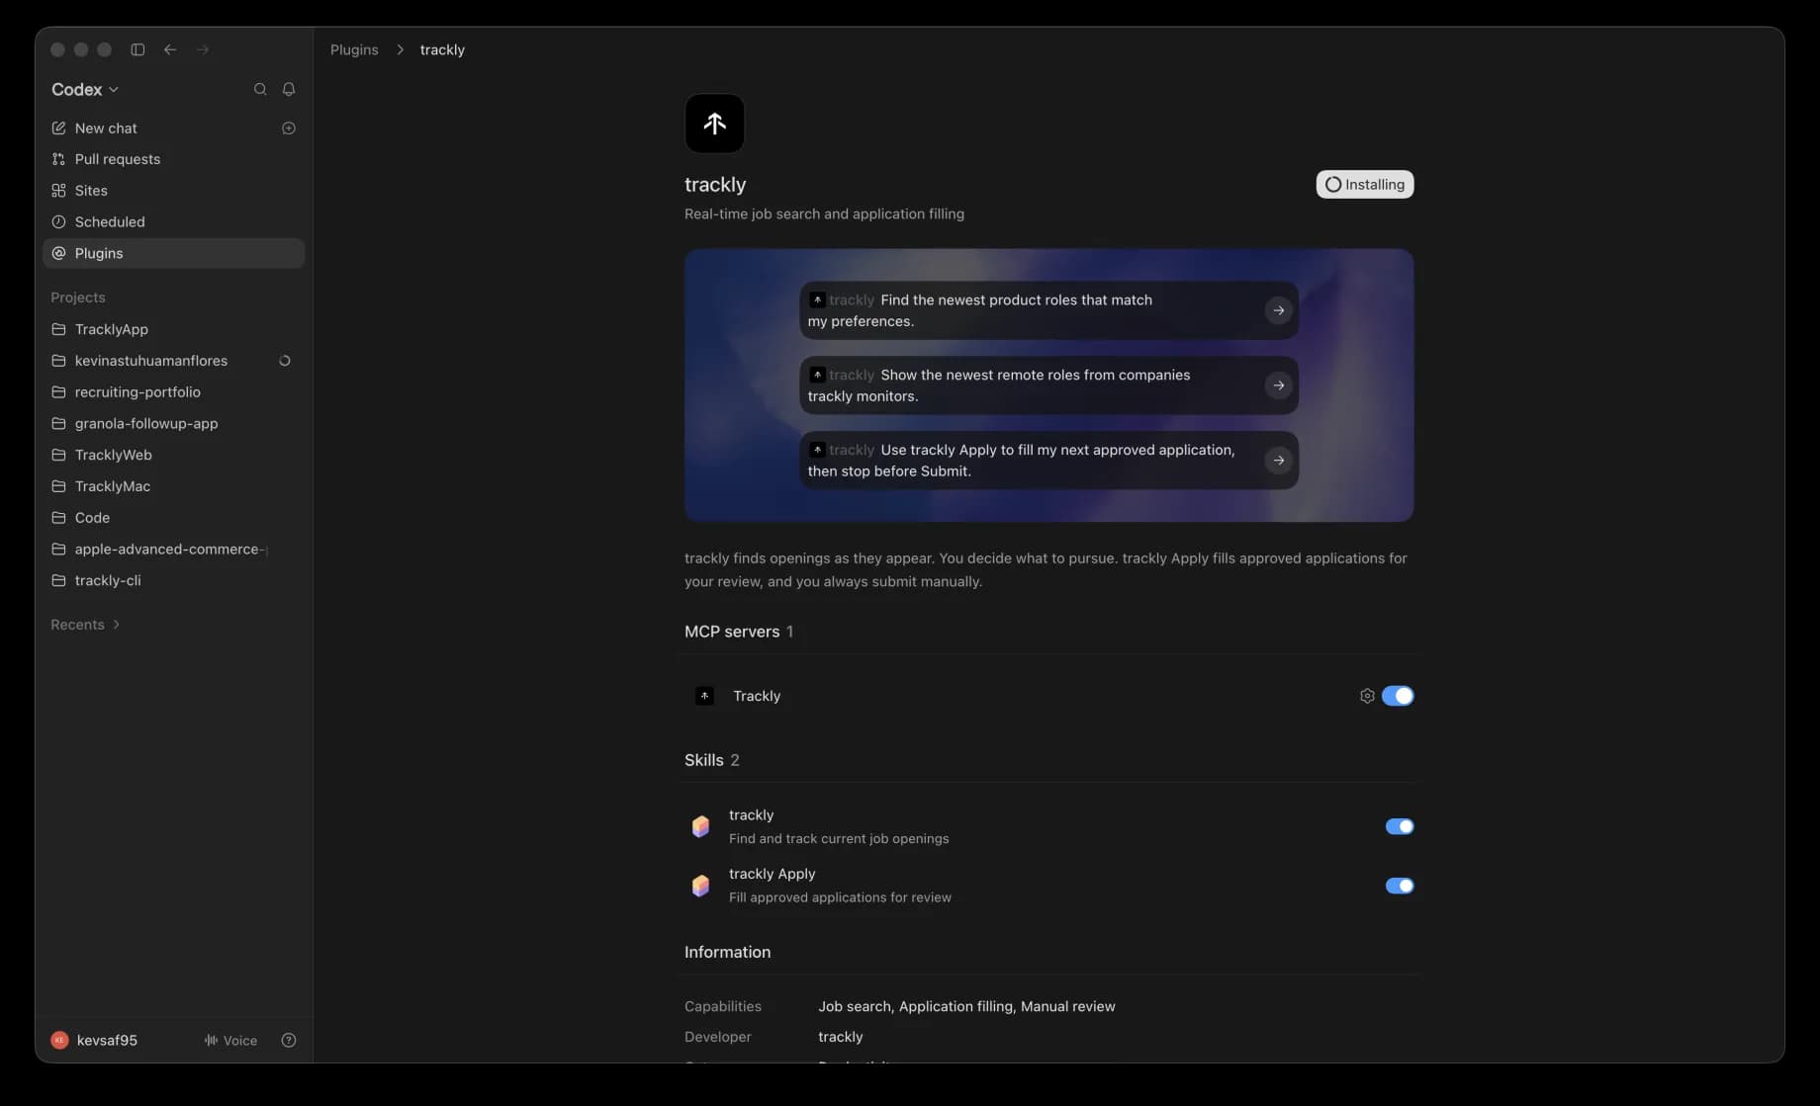Click the Trackly MCP server icon
Screen dimensions: 1820x1106
(x=704, y=696)
